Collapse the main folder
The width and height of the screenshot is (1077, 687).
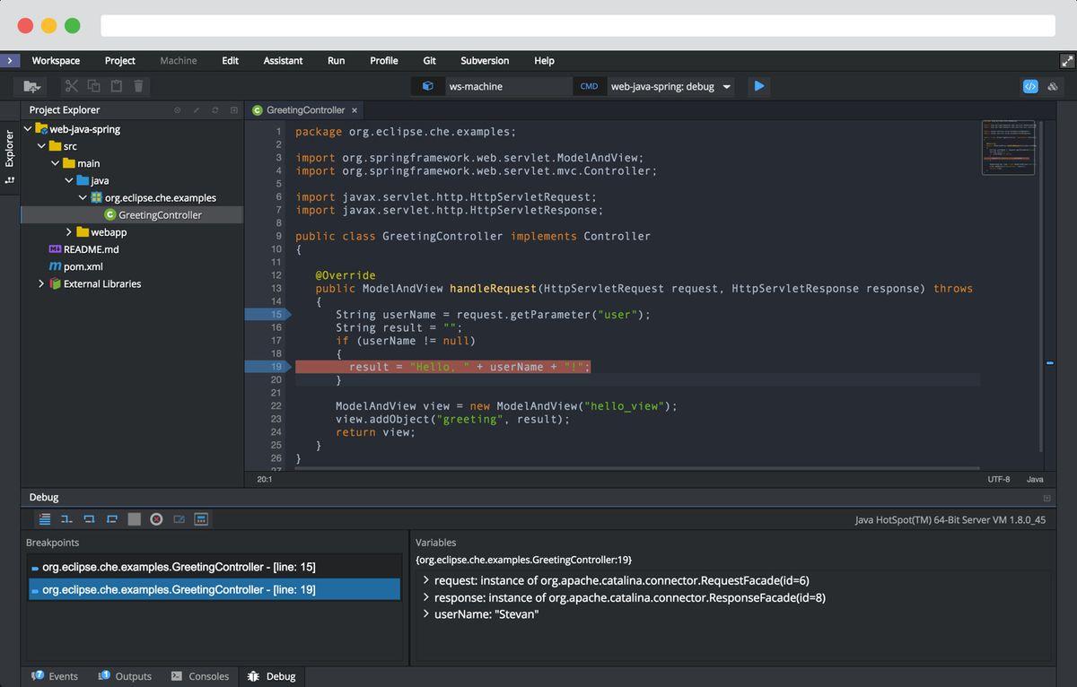click(x=55, y=163)
